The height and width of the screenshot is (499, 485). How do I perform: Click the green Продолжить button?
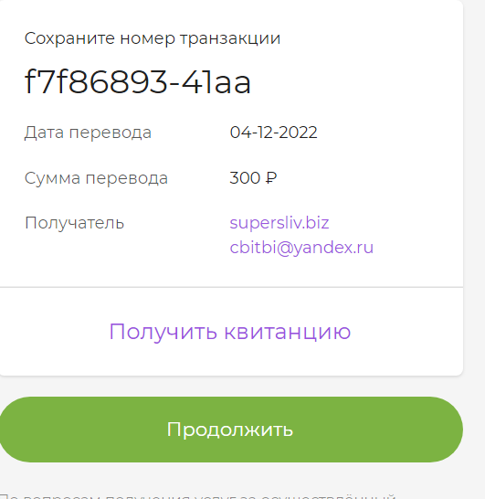click(231, 430)
